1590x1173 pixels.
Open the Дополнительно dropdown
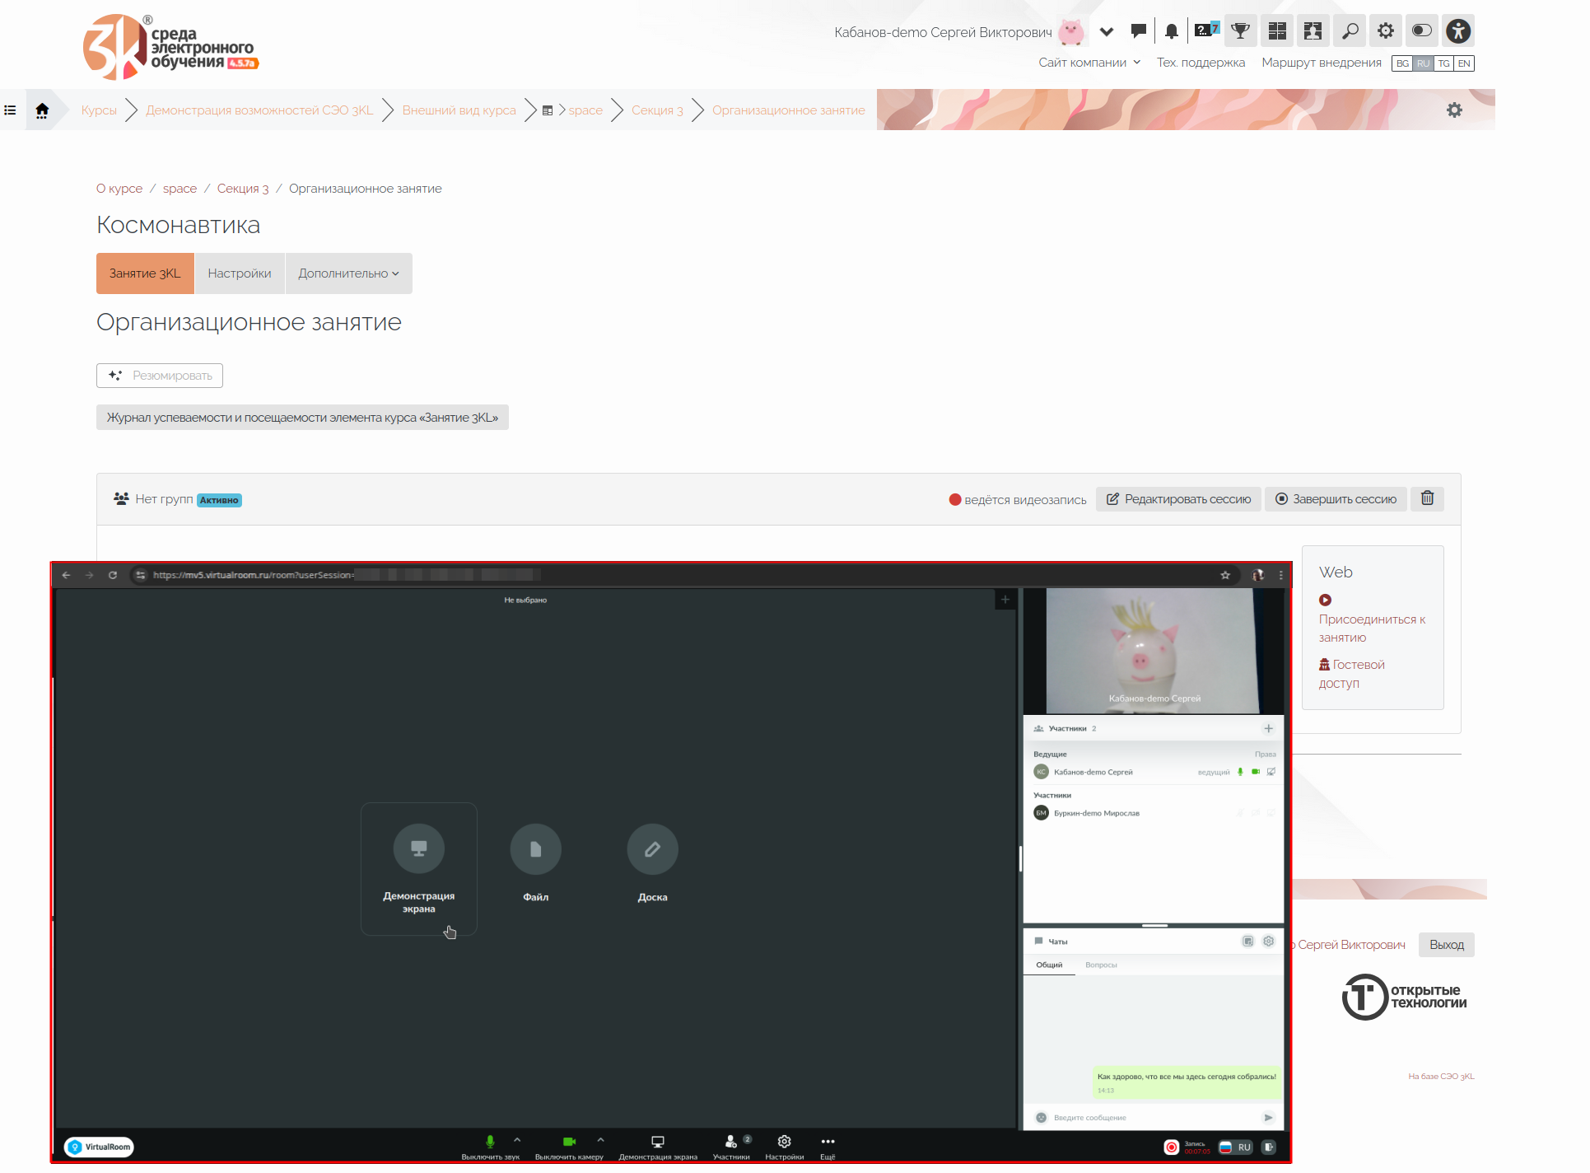tap(348, 273)
